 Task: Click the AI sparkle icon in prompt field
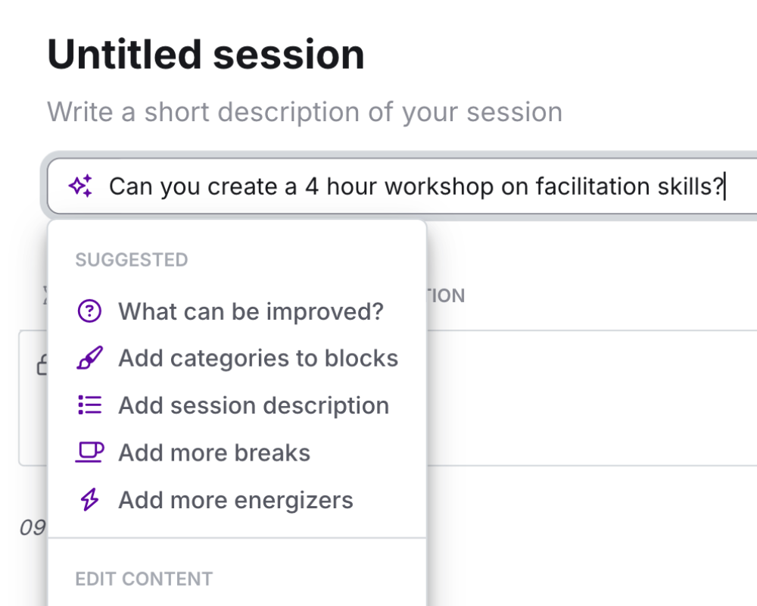(x=81, y=186)
